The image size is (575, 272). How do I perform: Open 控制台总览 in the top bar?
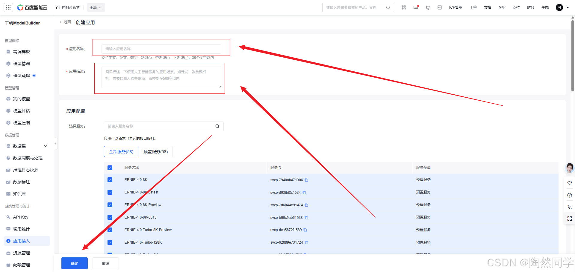coord(68,7)
